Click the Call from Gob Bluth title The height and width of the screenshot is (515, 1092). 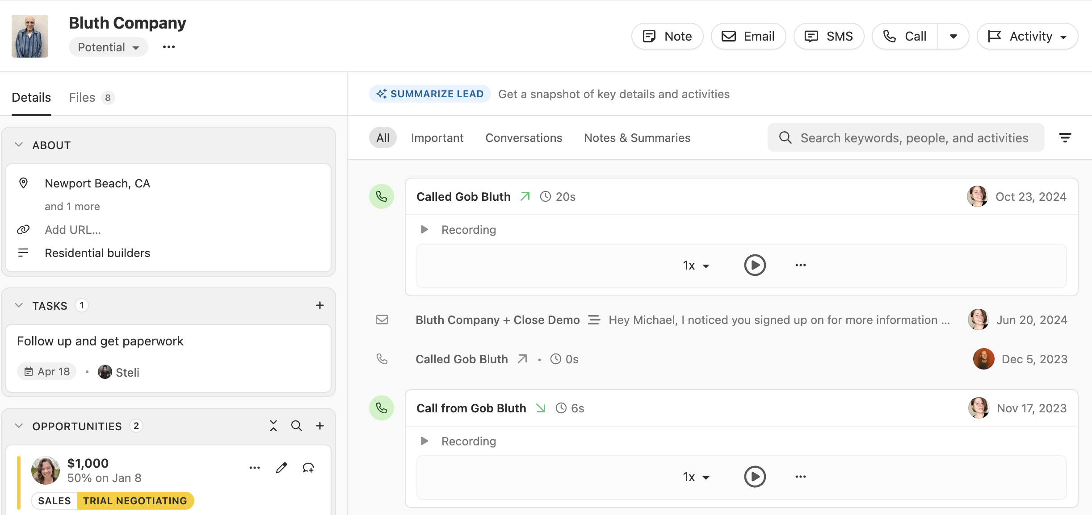coord(471,408)
